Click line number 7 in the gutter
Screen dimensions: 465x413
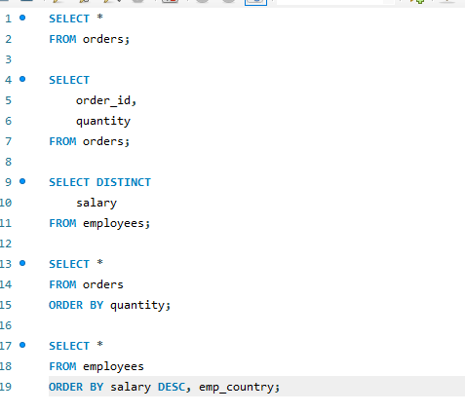(8, 141)
